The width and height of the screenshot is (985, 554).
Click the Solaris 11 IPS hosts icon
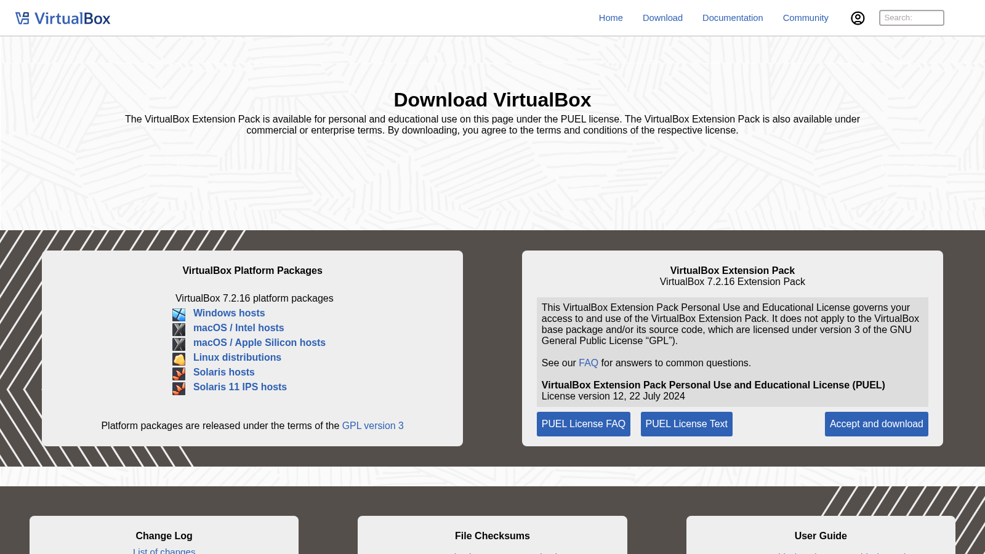pos(179,388)
